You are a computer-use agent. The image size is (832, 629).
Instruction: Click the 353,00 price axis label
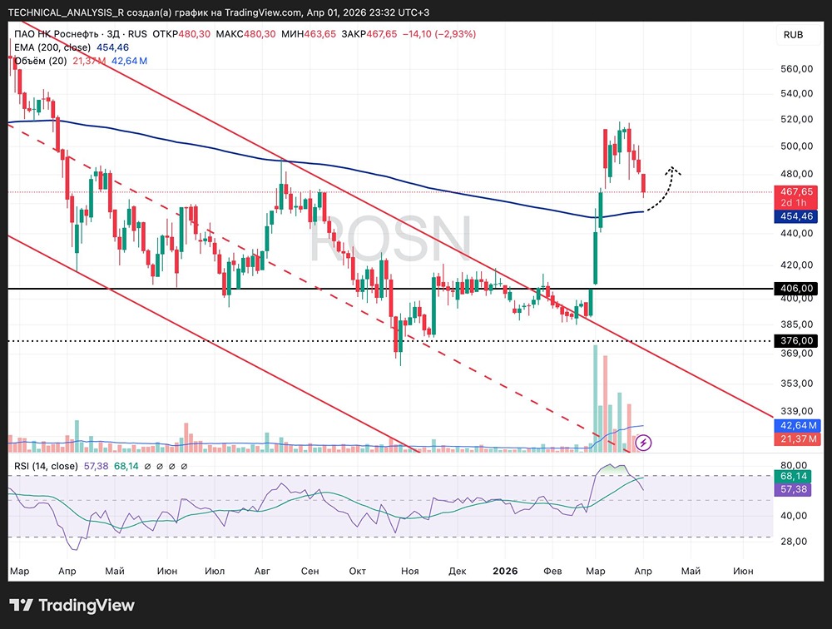(x=796, y=384)
